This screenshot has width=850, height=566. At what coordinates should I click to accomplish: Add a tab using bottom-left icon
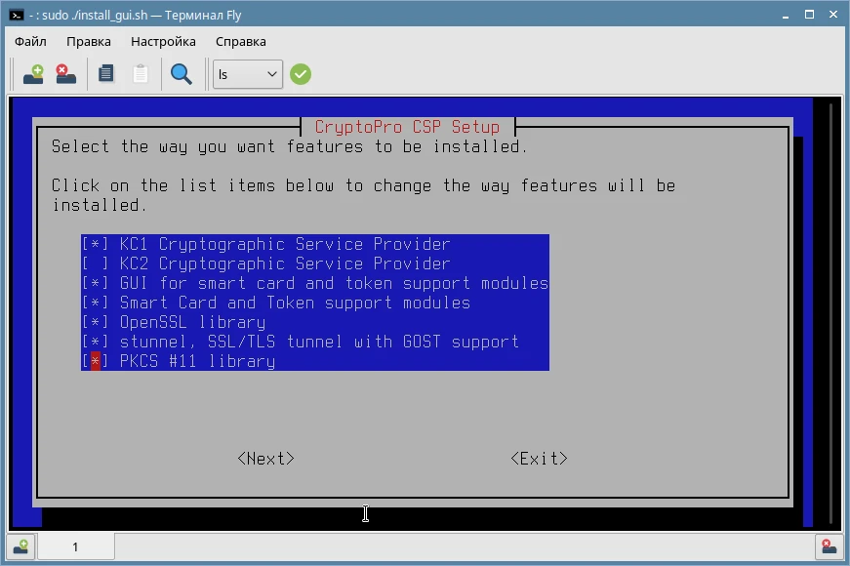click(20, 546)
